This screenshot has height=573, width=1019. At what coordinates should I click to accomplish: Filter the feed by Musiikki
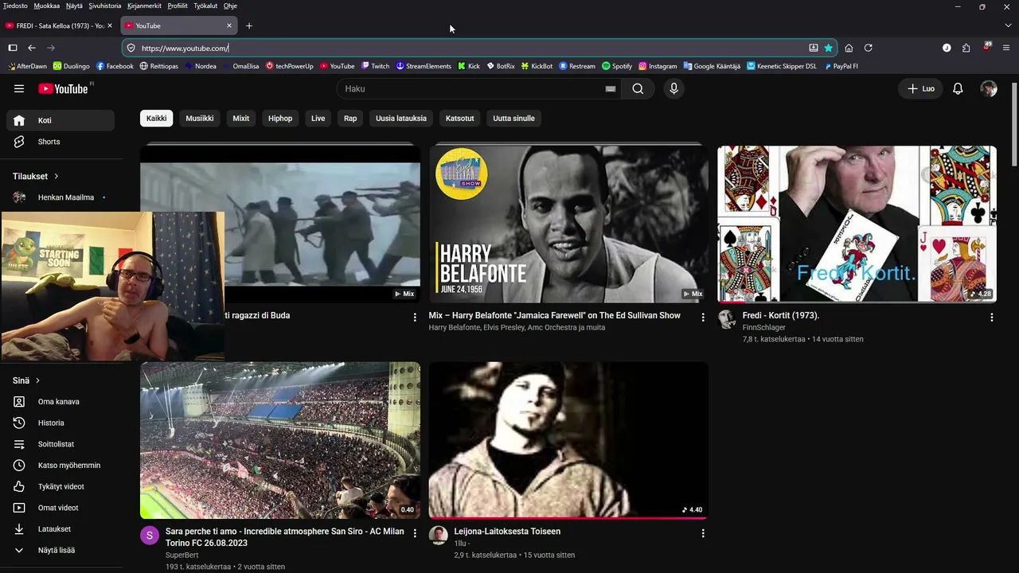pyautogui.click(x=200, y=118)
